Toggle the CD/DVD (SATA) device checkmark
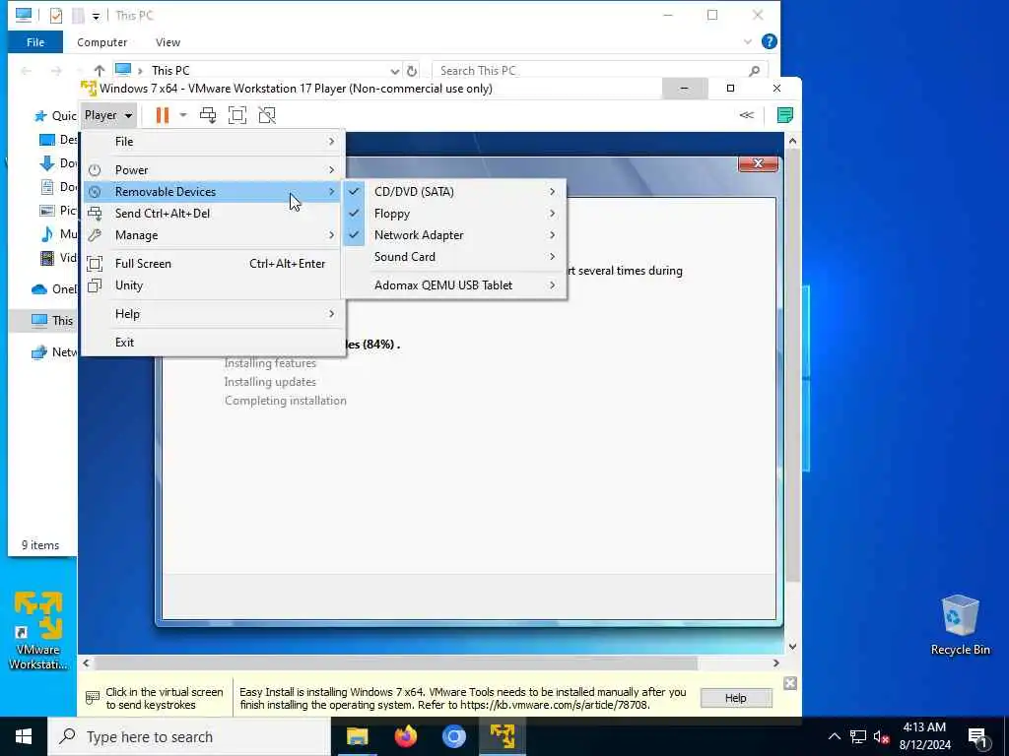This screenshot has height=756, width=1009. click(x=354, y=192)
